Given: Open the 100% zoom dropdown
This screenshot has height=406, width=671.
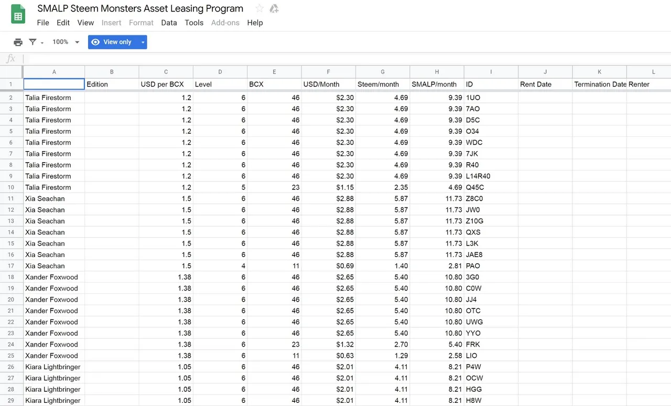Looking at the screenshot, I should pos(66,42).
